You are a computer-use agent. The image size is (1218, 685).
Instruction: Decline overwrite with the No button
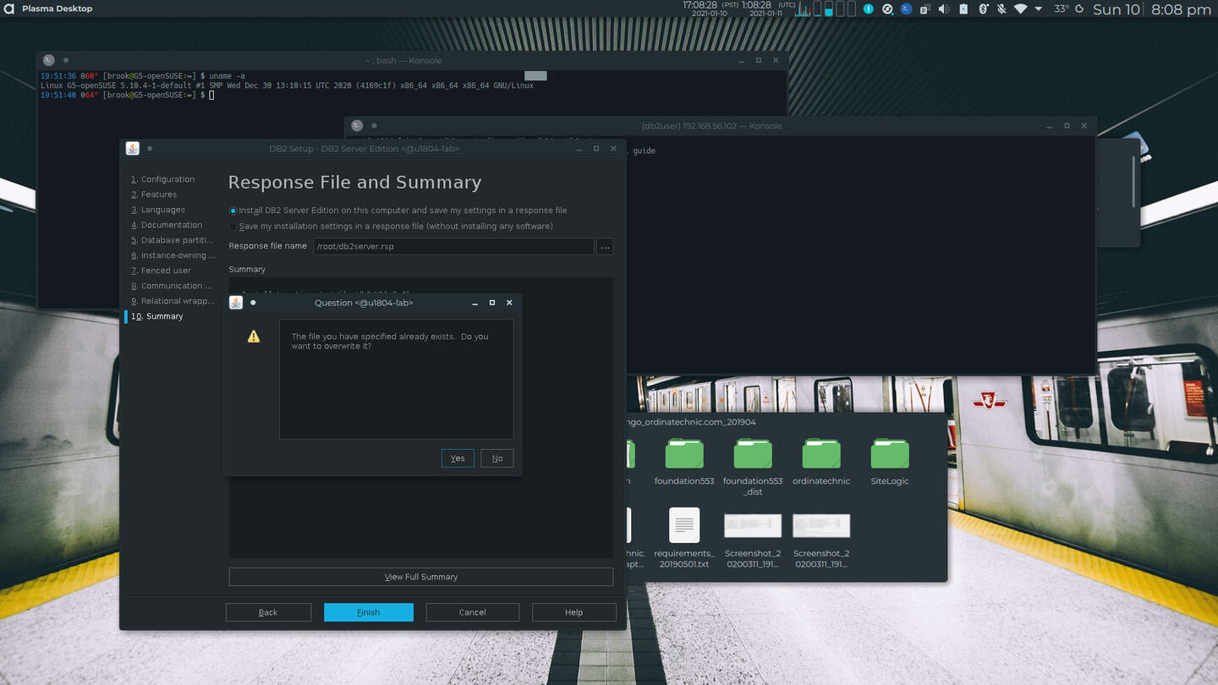pos(497,458)
